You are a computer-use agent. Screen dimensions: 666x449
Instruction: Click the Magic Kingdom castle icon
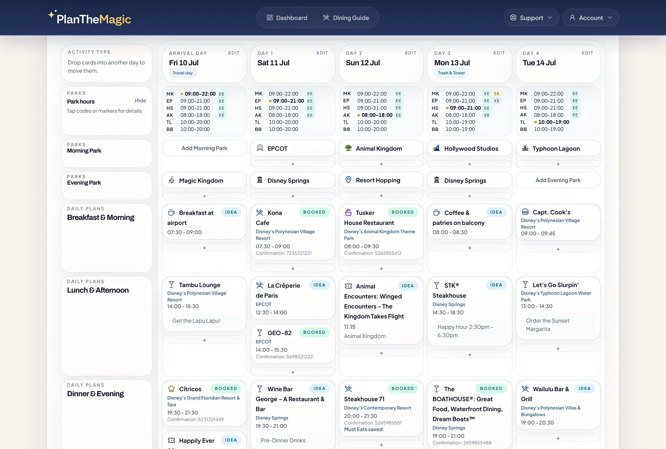[171, 180]
